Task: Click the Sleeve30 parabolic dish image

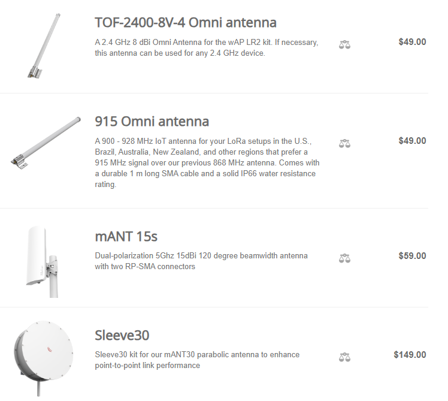Action: (x=44, y=358)
